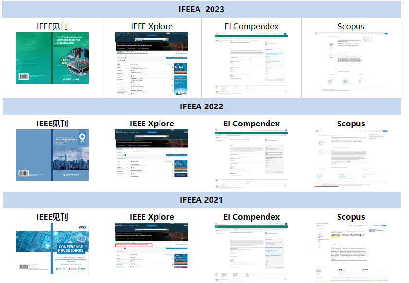Open the IFEEA 2021 Conference Proceedings cover
This screenshot has width=409, height=283.
(52, 248)
